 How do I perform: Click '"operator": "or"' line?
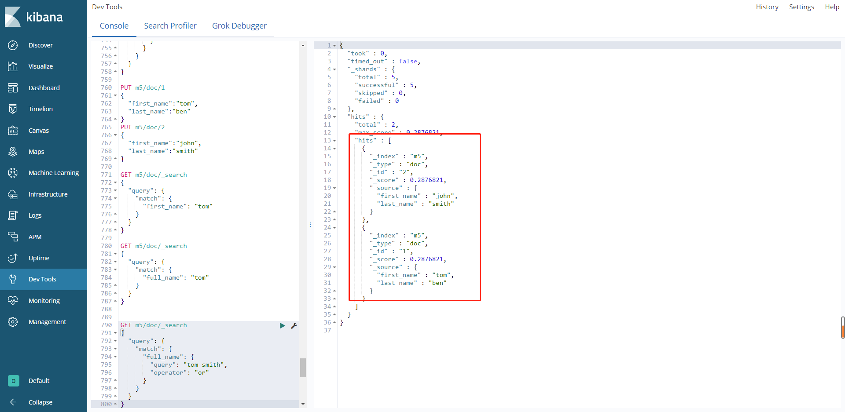click(x=180, y=372)
